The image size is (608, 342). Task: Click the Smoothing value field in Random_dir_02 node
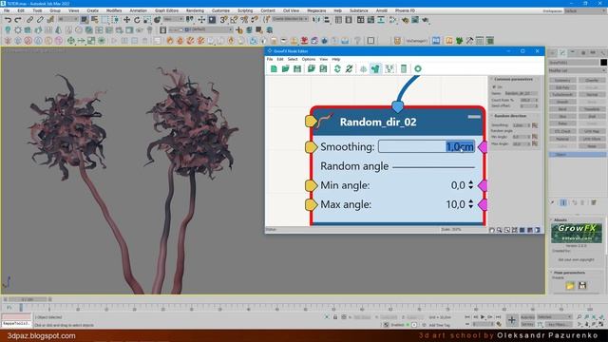pos(427,146)
